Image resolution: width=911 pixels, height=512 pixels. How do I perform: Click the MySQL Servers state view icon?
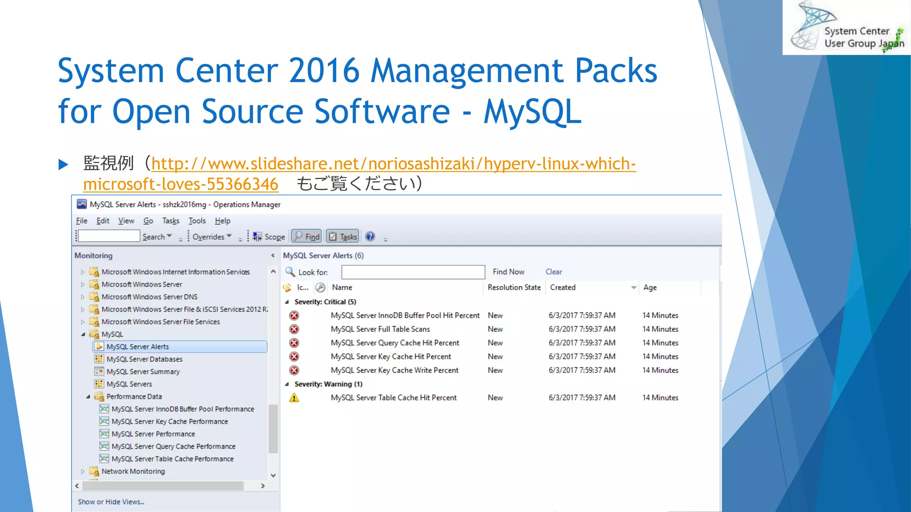[x=99, y=384]
